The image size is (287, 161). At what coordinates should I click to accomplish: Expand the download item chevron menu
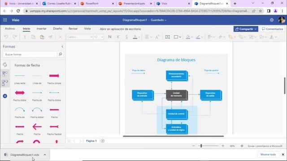[x=45, y=155]
